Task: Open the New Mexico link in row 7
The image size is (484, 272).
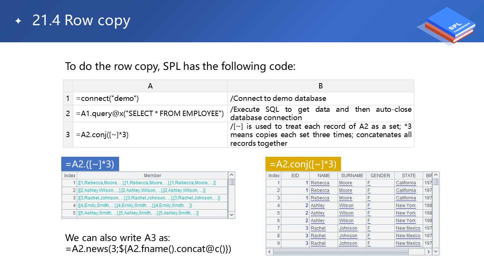Action: pos(408,228)
